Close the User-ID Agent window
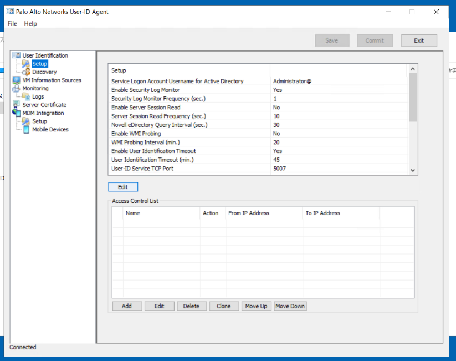Image resolution: width=456 pixels, height=361 pixels. (x=436, y=12)
